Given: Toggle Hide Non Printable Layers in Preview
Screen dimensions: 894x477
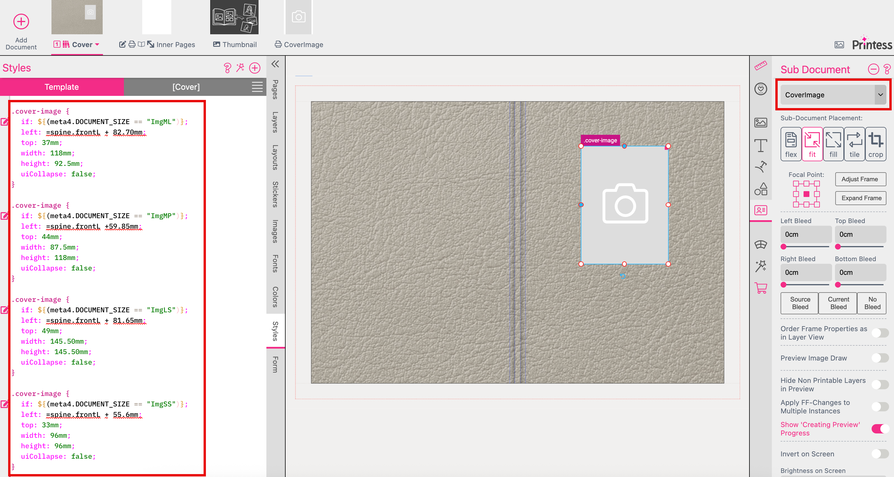Looking at the screenshot, I should (880, 384).
